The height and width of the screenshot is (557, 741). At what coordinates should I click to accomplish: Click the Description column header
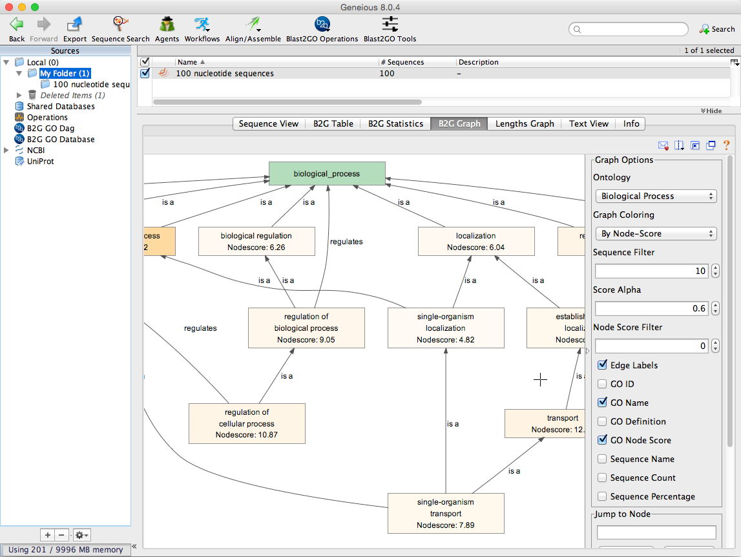click(x=592, y=62)
